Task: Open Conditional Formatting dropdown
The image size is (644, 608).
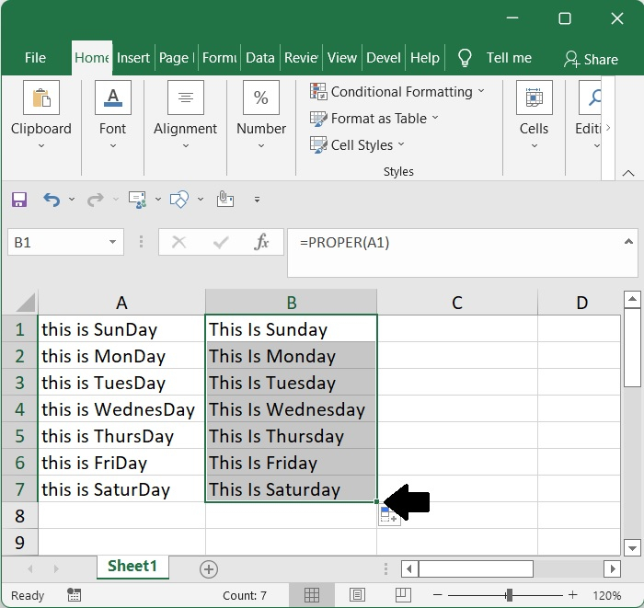Action: (397, 92)
